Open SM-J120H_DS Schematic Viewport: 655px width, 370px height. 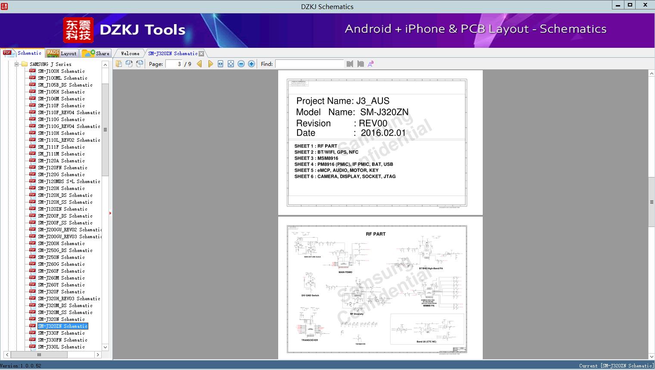click(65, 195)
